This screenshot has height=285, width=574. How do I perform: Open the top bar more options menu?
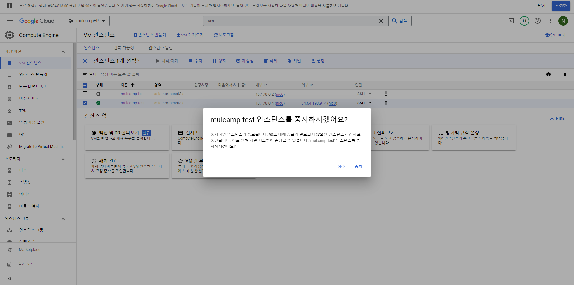(551, 21)
